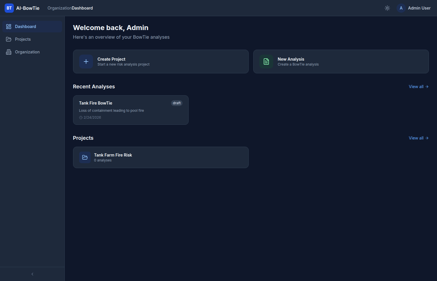Click the BT logo icon
437x281 pixels.
click(9, 8)
